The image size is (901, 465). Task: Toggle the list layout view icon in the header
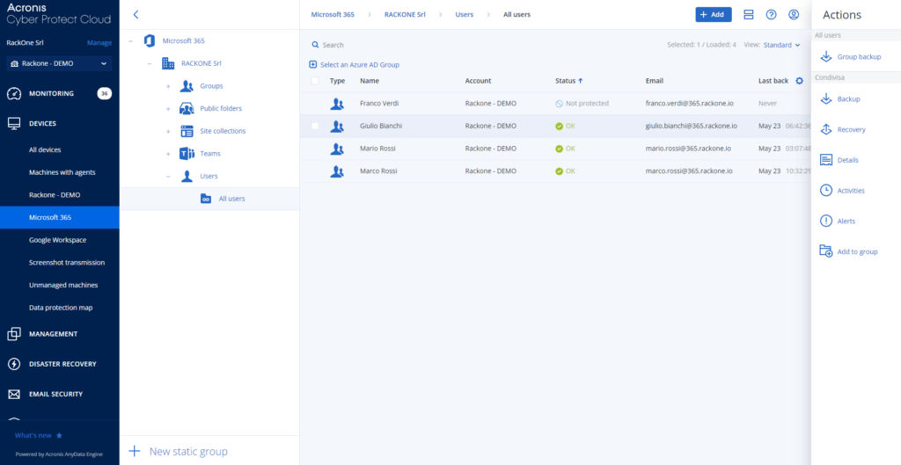tap(749, 15)
